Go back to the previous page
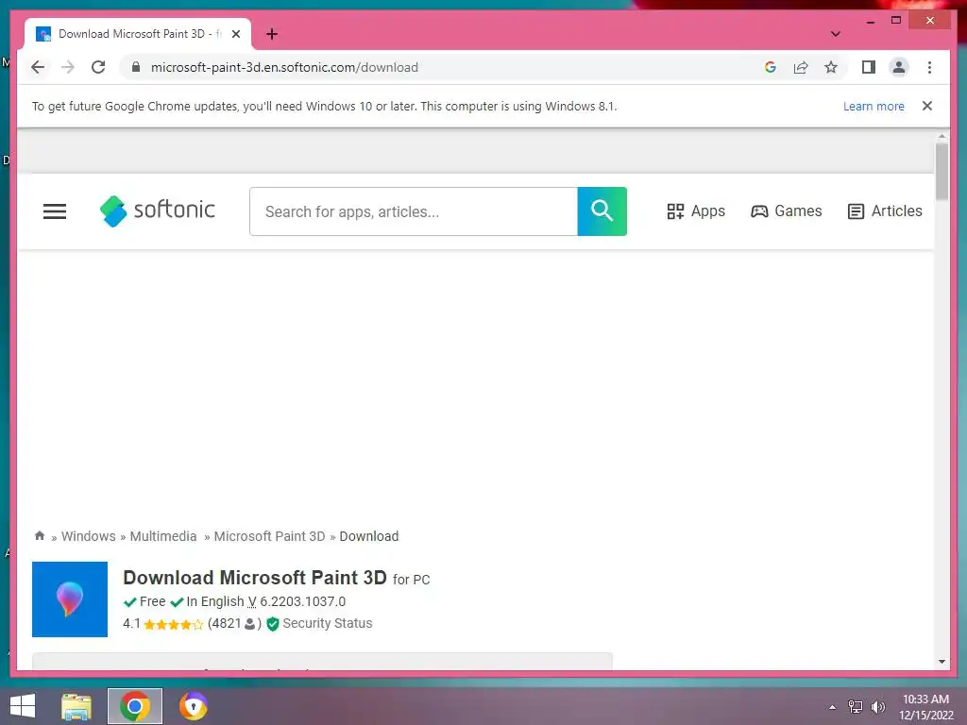The image size is (967, 725). tap(38, 67)
